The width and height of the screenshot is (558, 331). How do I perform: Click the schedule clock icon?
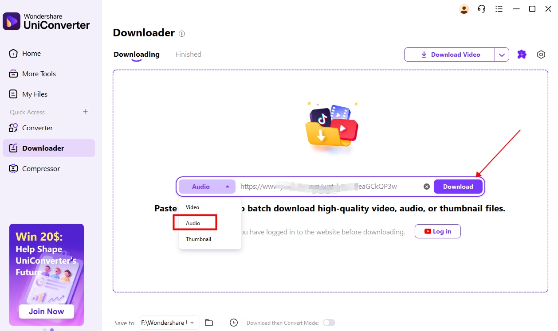[234, 323]
